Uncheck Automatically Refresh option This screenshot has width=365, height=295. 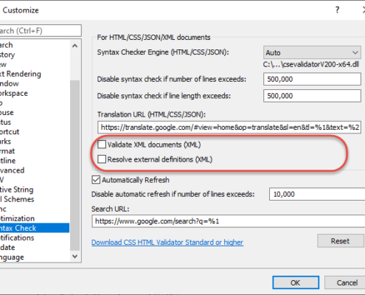click(96, 180)
